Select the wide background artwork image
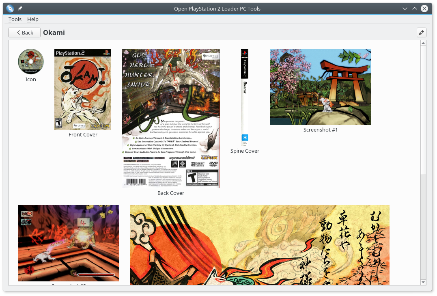The width and height of the screenshot is (437, 296). (259, 245)
